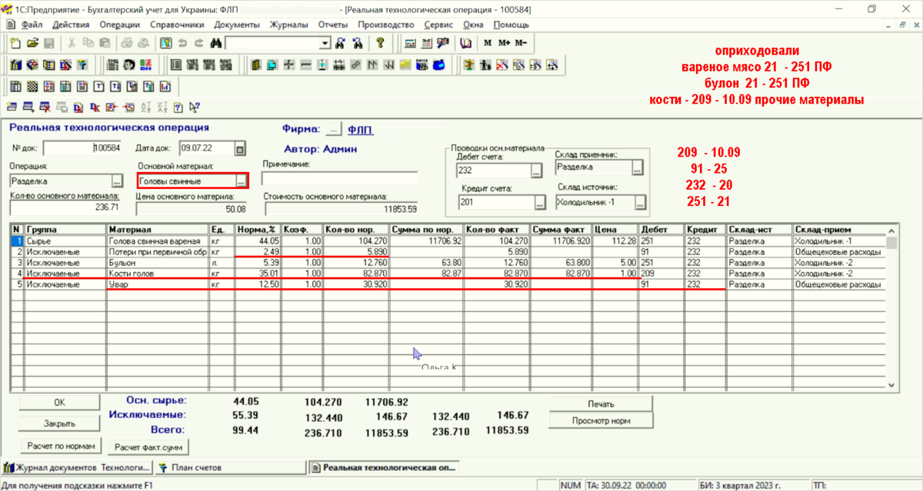This screenshot has width=923, height=491.
Task: Select the Потери при первичной обр cell
Action: click(158, 252)
